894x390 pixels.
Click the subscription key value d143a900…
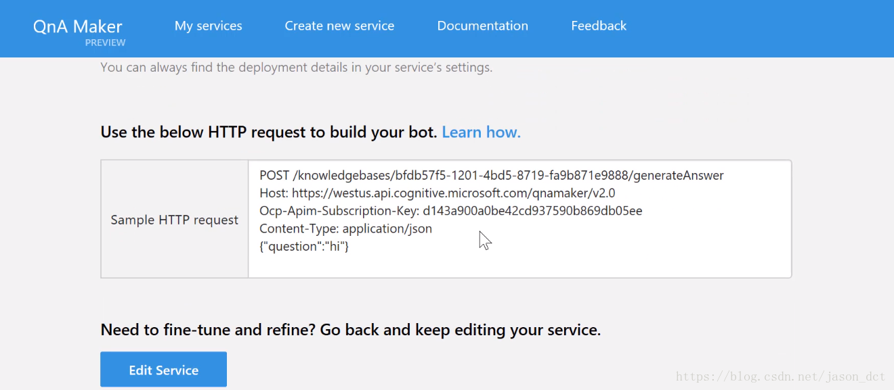[x=532, y=211]
